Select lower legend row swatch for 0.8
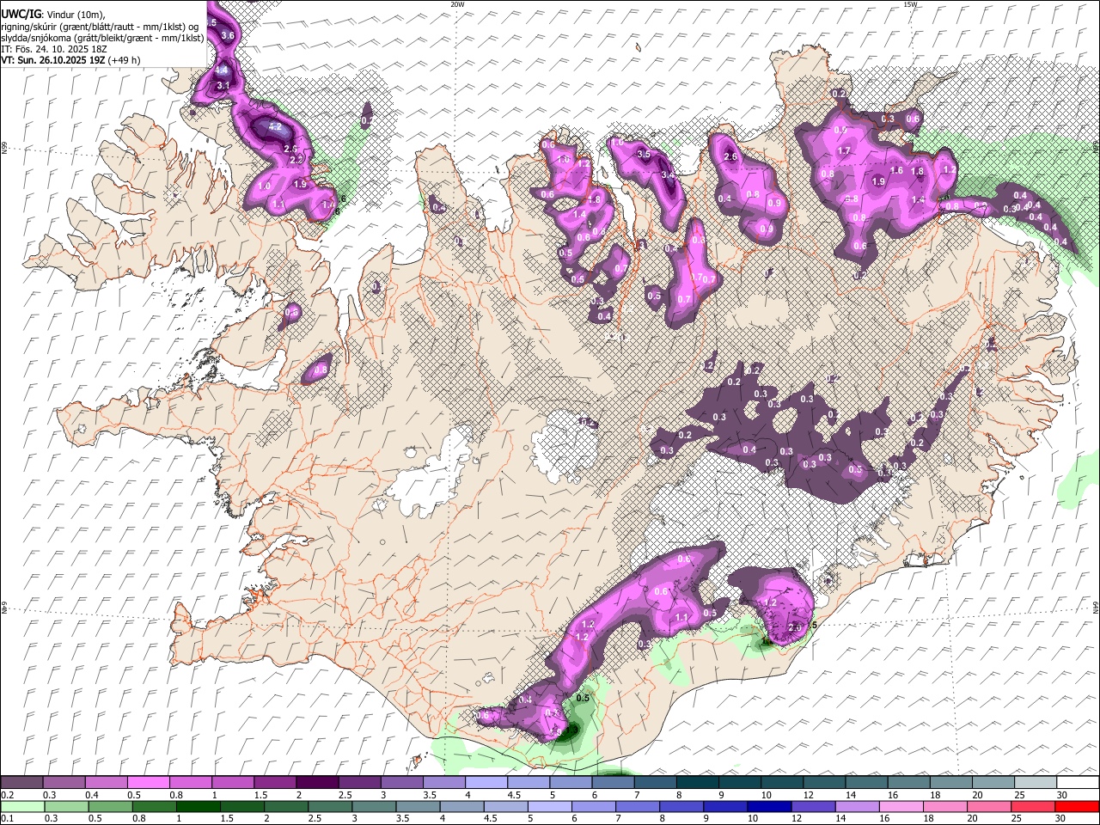1100x825 pixels. tap(154, 806)
